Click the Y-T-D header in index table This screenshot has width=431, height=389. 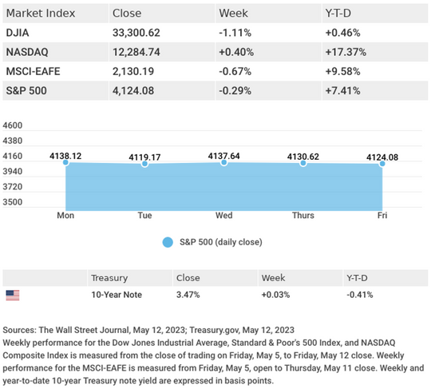pos(338,14)
